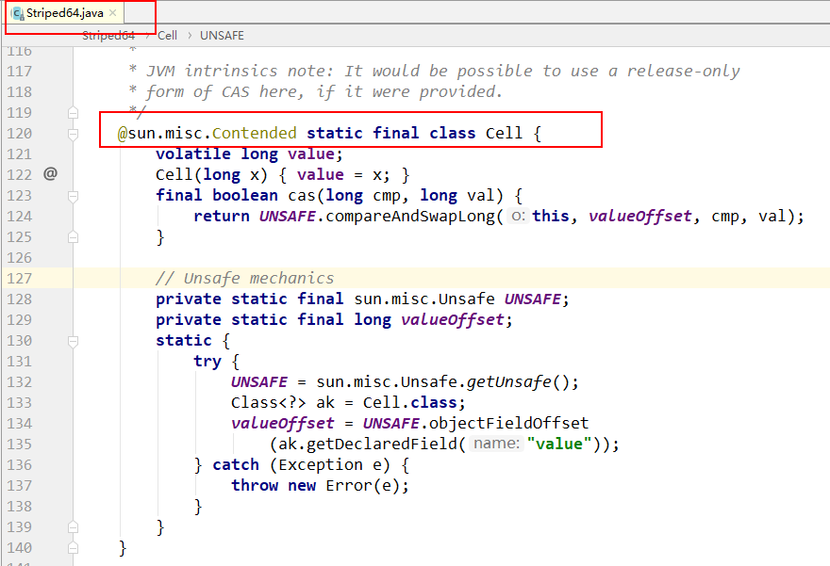Click line number 124 in the gutter
Image resolution: width=830 pixels, height=566 pixels.
pos(20,217)
